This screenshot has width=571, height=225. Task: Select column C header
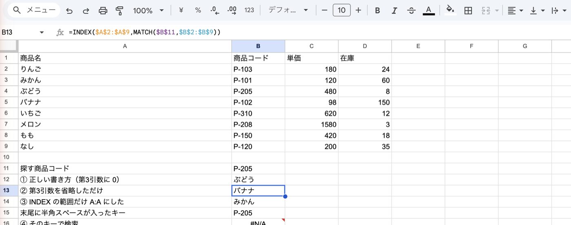pos(312,46)
